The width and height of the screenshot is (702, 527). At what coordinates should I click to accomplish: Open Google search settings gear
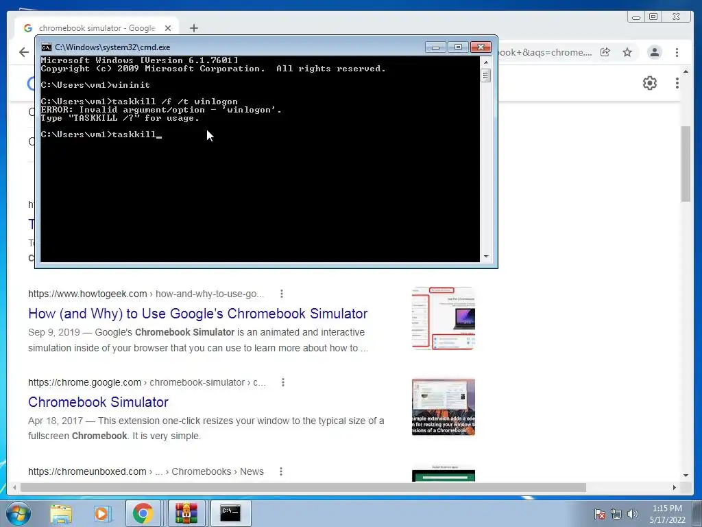(650, 83)
